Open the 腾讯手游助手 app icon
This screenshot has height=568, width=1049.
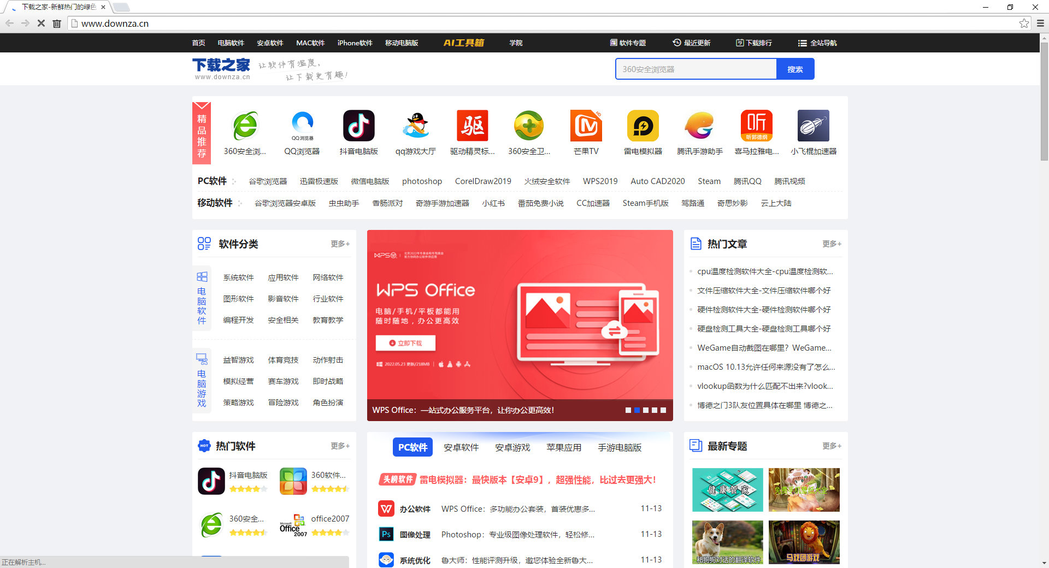(x=700, y=126)
